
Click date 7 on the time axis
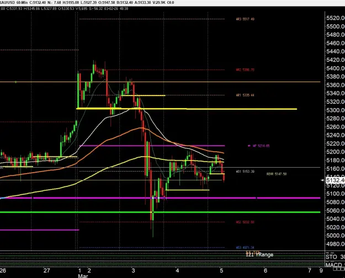click(x=310, y=270)
